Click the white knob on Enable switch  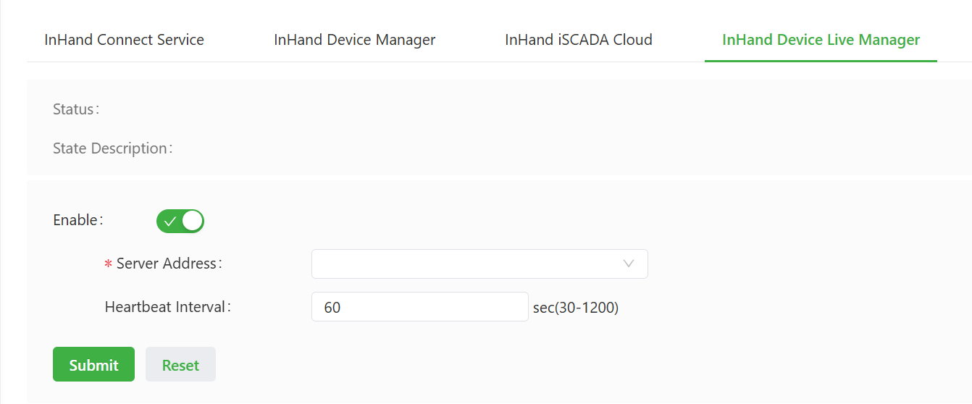point(192,222)
